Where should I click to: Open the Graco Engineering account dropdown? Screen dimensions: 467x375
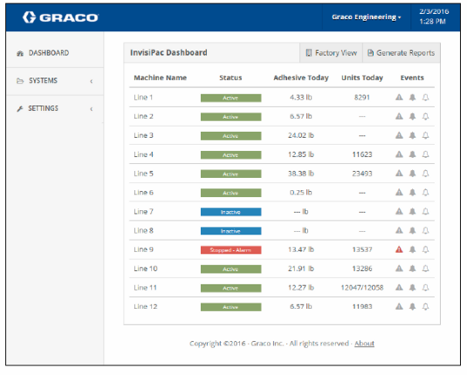[366, 17]
